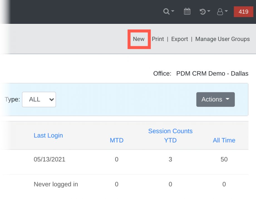
Task: Select the MTD value 0 in the Never logged in row
Action: [117, 184]
